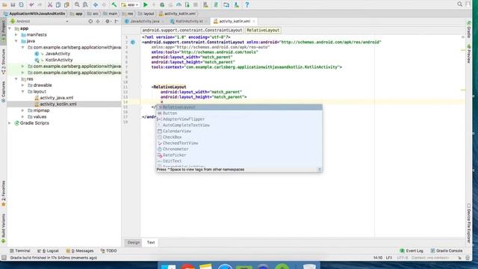The image size is (478, 269).
Task: Select activity_java.xml in layout folder
Action: (x=57, y=98)
